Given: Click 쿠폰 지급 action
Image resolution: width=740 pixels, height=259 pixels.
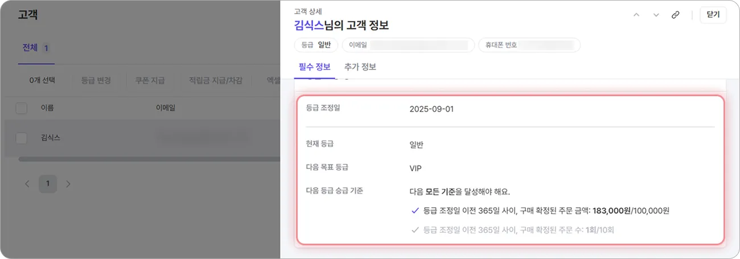Looking at the screenshot, I should (150, 80).
